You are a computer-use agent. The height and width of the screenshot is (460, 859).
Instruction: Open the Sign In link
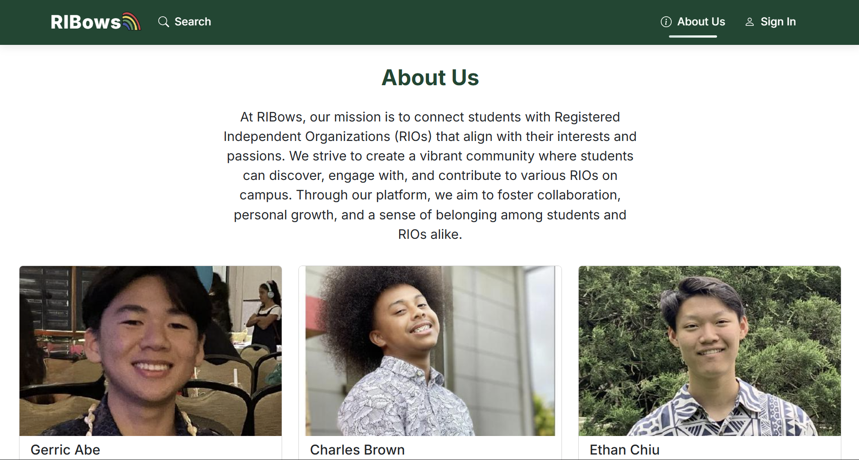tap(778, 22)
